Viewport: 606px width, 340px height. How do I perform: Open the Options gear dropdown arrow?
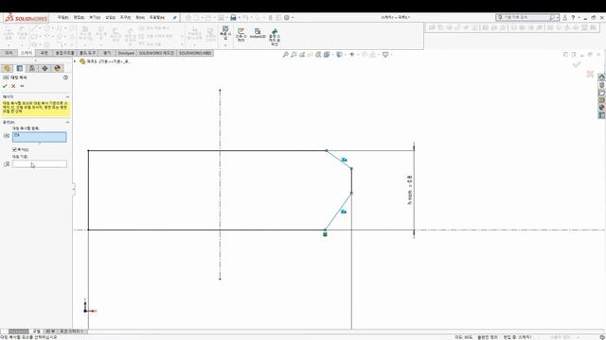293,18
